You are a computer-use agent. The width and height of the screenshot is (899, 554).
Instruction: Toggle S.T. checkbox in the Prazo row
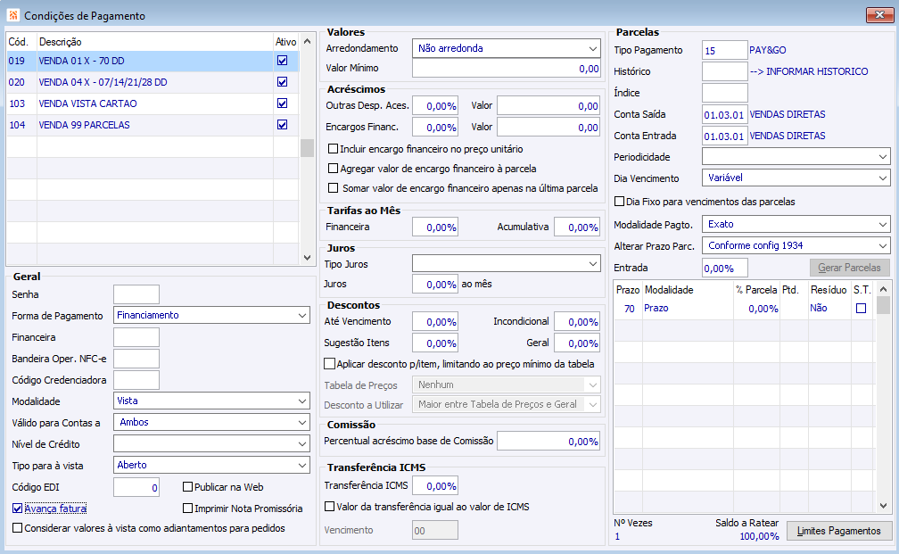click(862, 309)
